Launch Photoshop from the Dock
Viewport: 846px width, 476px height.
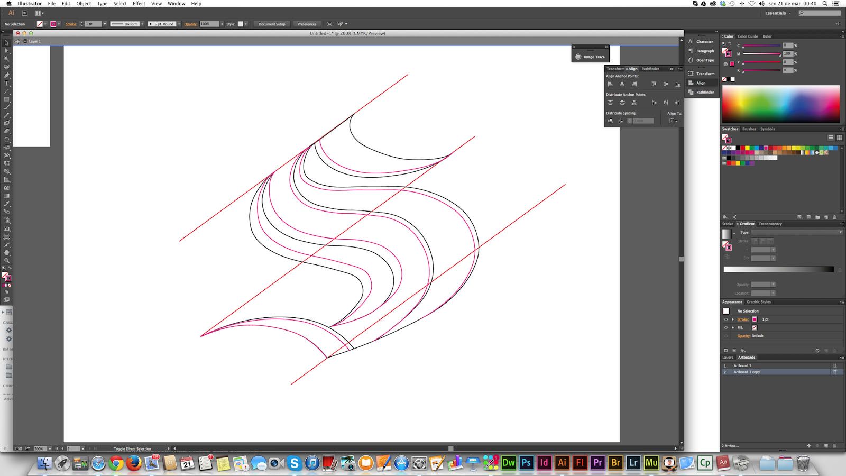[x=526, y=463]
